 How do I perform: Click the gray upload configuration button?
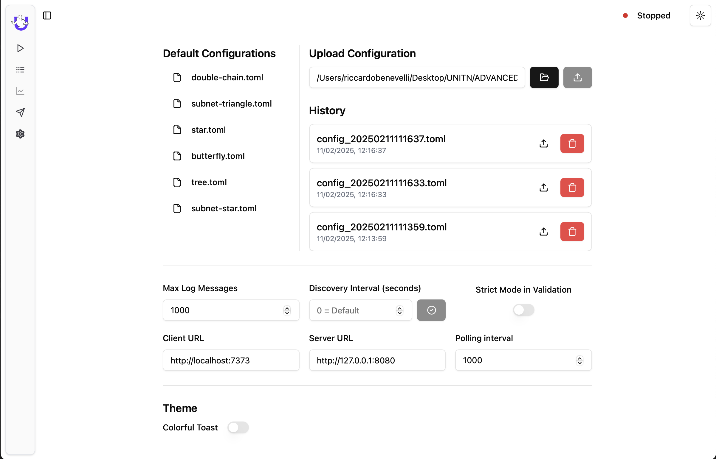click(577, 77)
